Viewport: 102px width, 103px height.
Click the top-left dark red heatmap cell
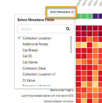[x=78, y=28]
